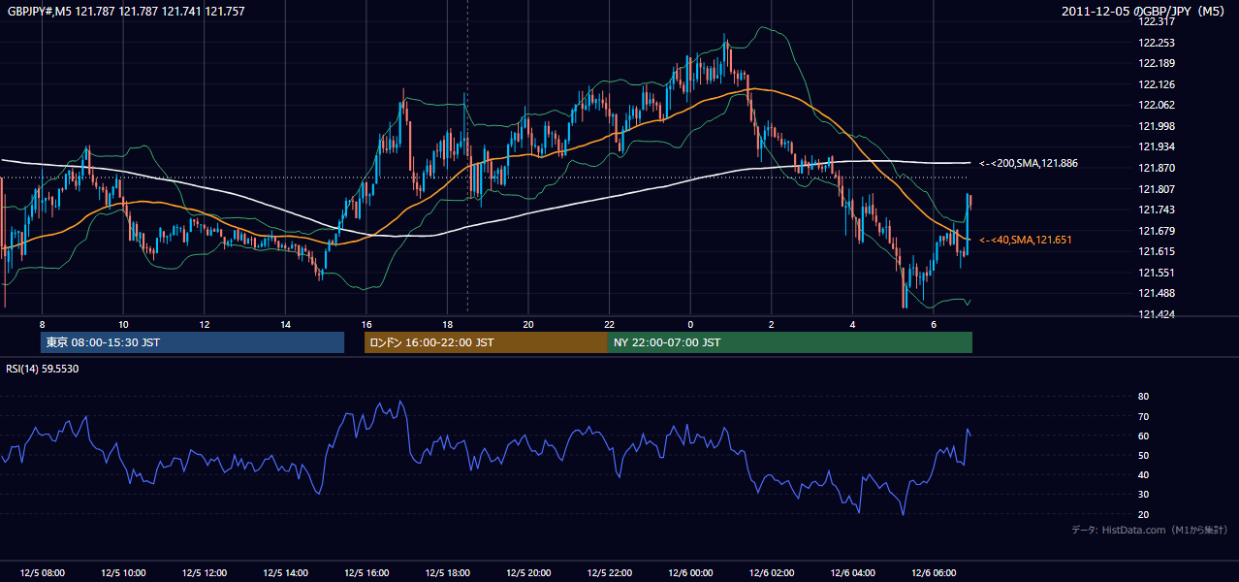
Task: Click price axis value 122.253
Action: pyautogui.click(x=1157, y=43)
